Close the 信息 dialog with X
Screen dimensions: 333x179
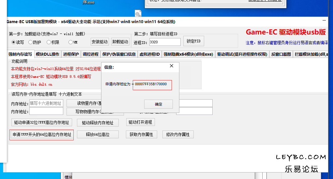(172, 66)
